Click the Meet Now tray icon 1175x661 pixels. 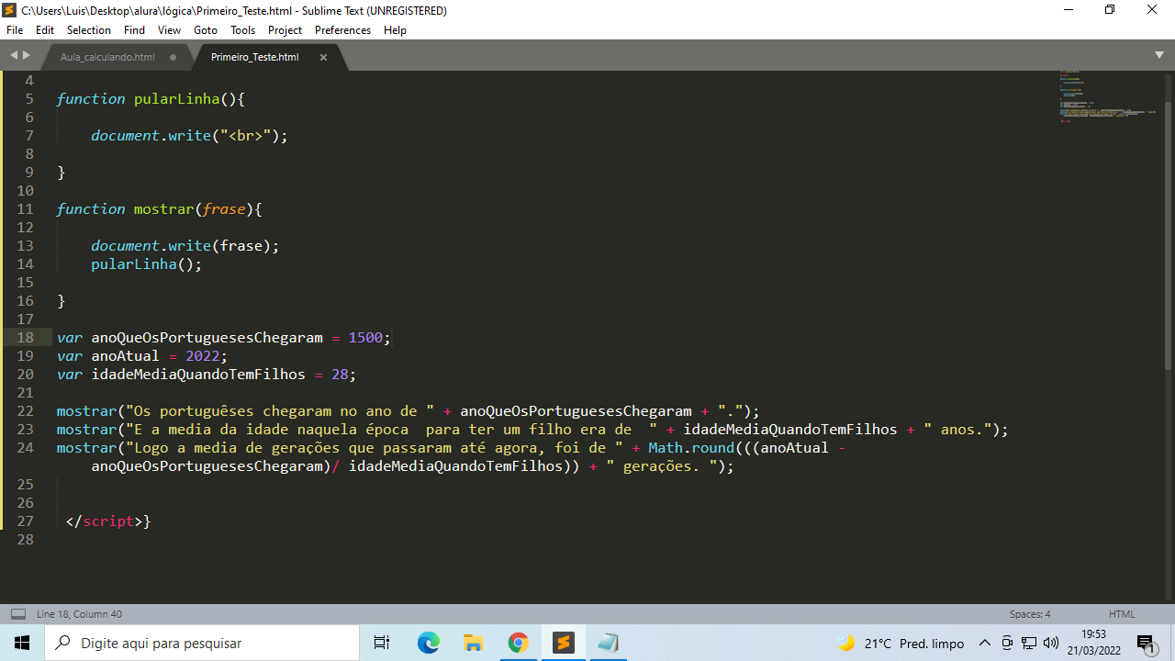(x=1007, y=643)
